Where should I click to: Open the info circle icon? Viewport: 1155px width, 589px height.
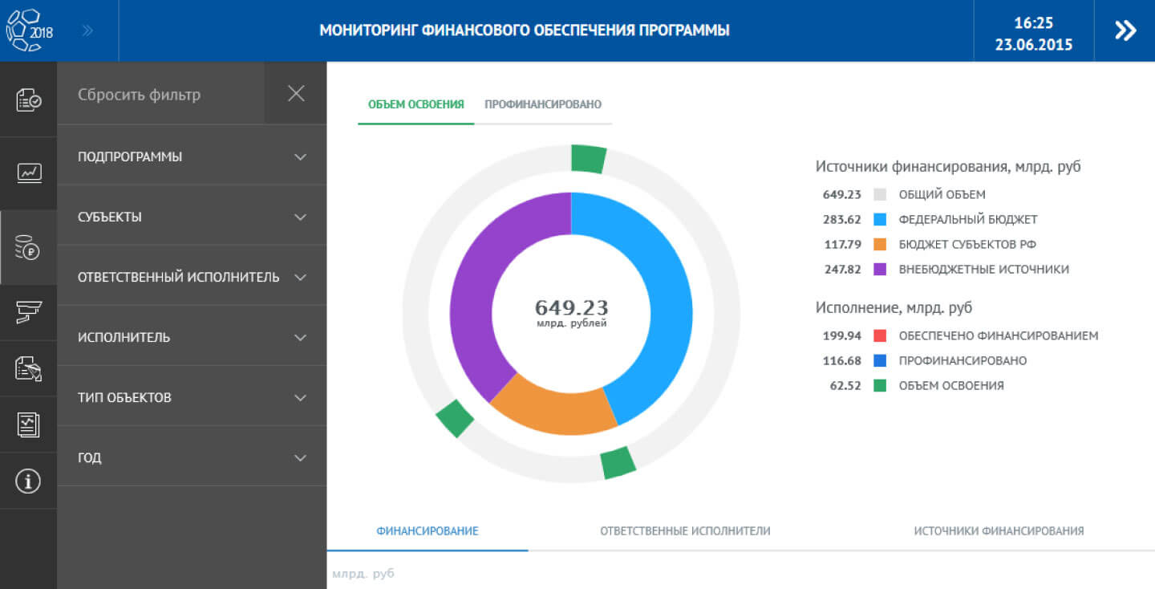[29, 481]
